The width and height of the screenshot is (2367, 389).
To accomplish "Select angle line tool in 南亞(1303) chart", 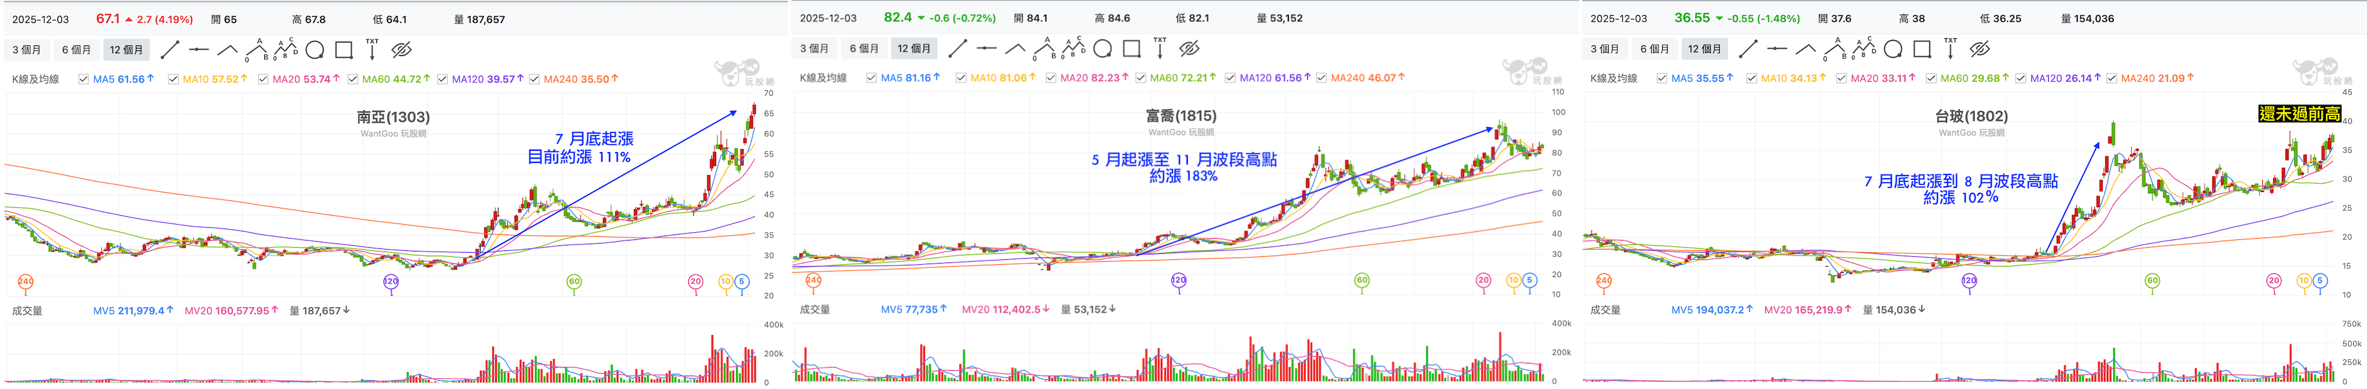I will point(227,50).
